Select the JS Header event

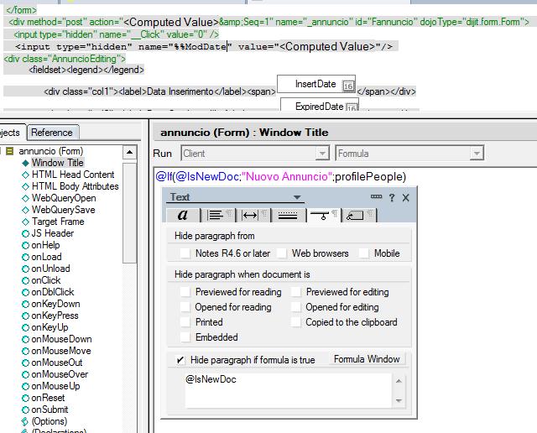tap(52, 233)
